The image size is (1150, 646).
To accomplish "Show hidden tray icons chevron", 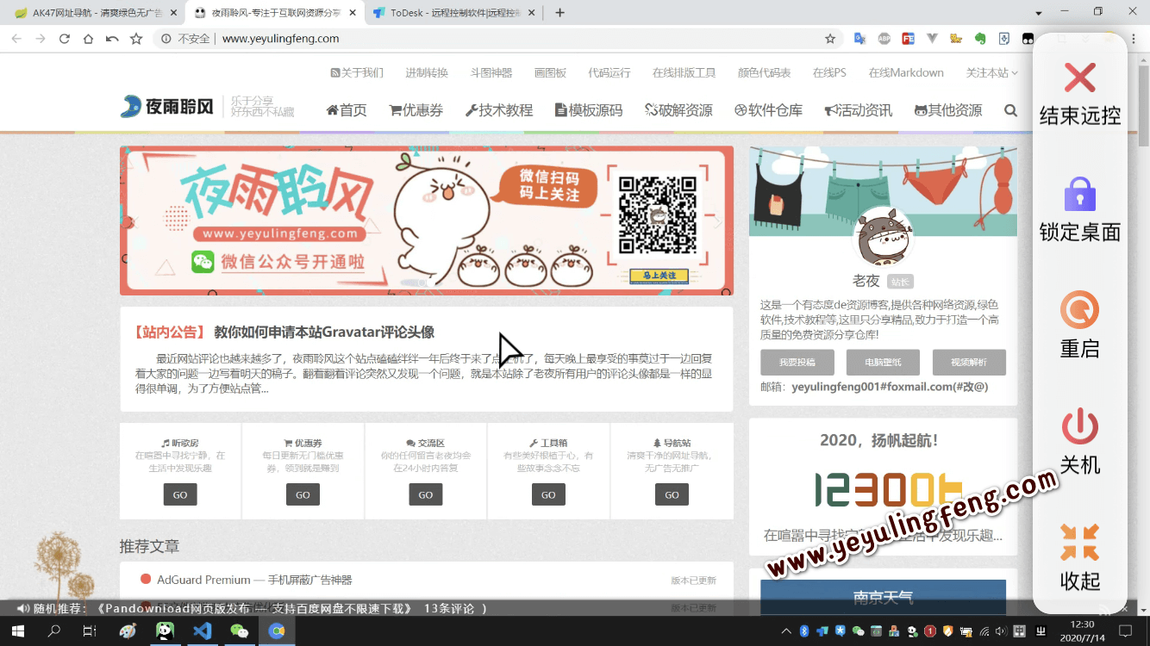I will 788,631.
